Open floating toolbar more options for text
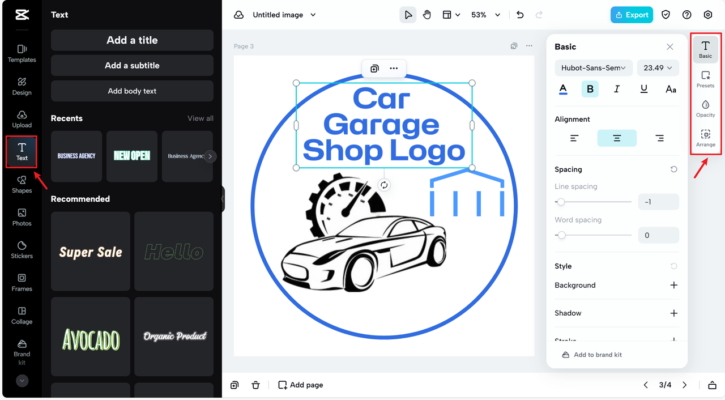725x400 pixels. point(394,69)
